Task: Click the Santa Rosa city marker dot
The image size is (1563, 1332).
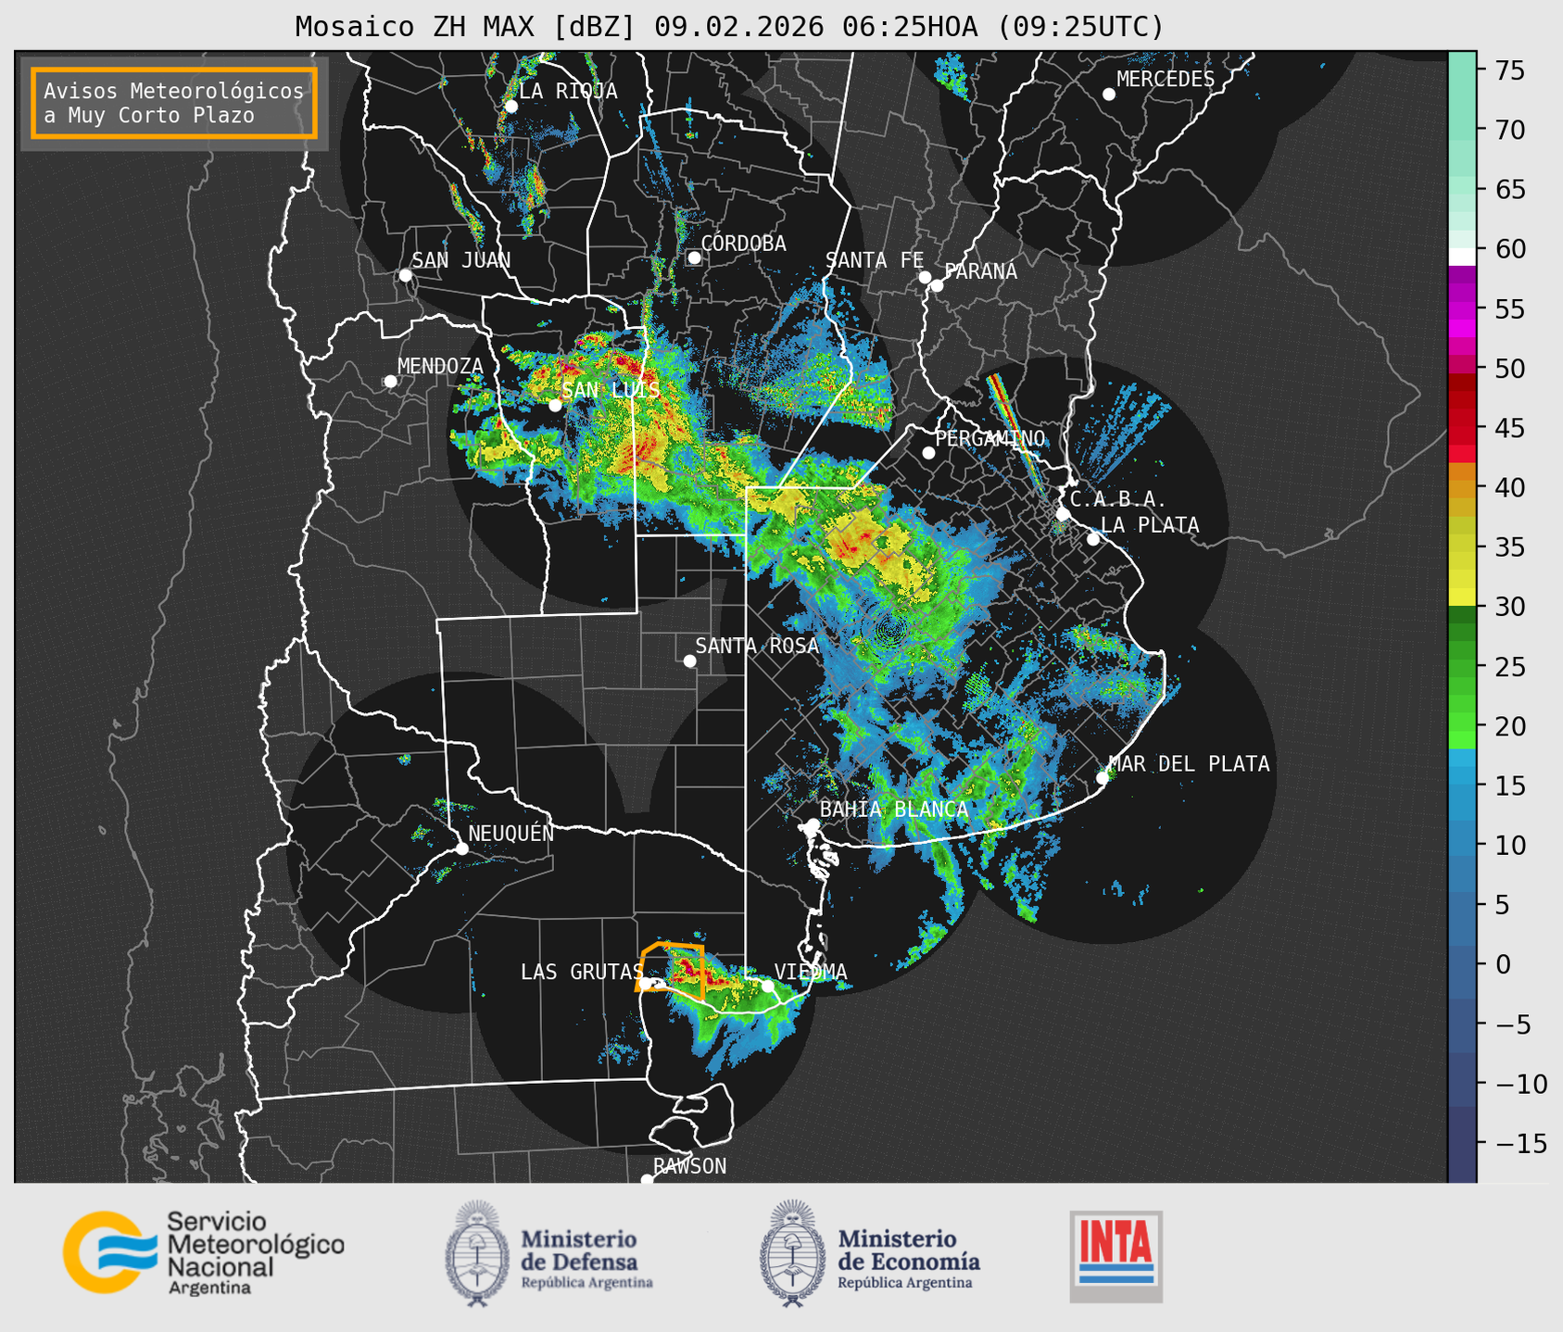Action: click(x=689, y=660)
